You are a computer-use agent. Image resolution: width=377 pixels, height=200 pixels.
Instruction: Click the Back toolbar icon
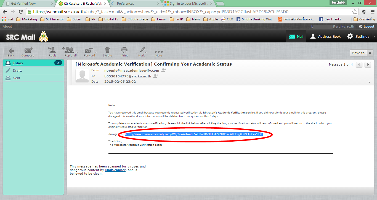coord(11,52)
